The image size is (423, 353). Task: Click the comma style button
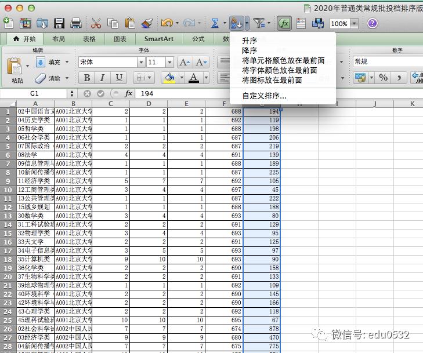(399, 78)
